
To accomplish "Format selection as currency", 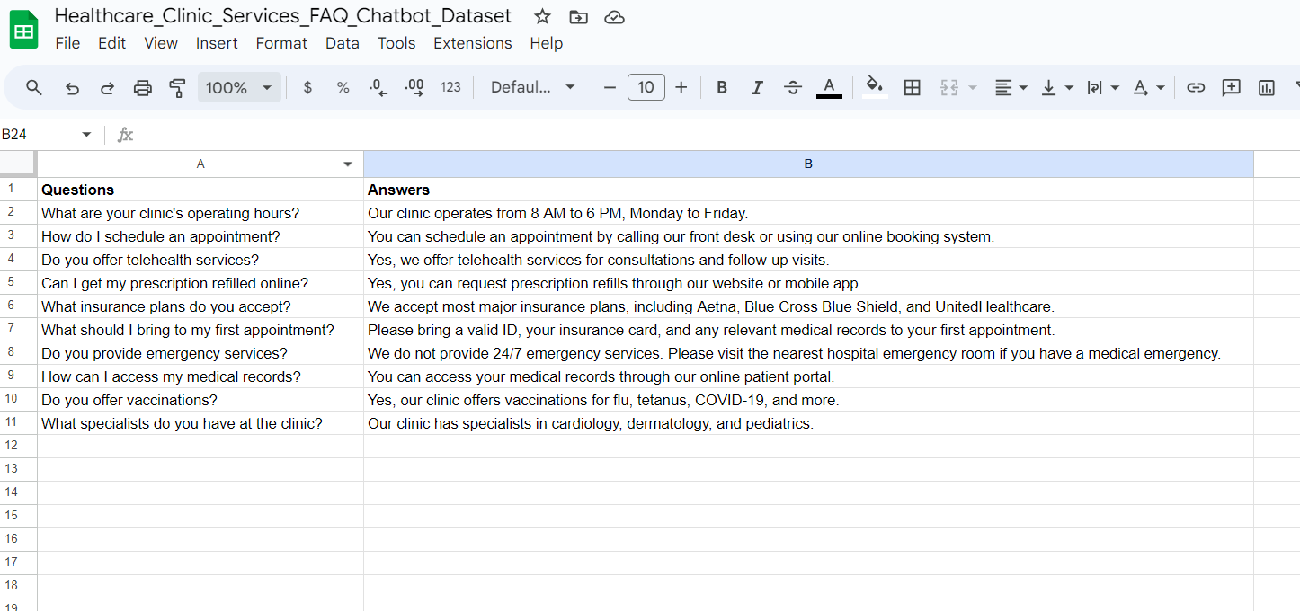I will pos(307,87).
